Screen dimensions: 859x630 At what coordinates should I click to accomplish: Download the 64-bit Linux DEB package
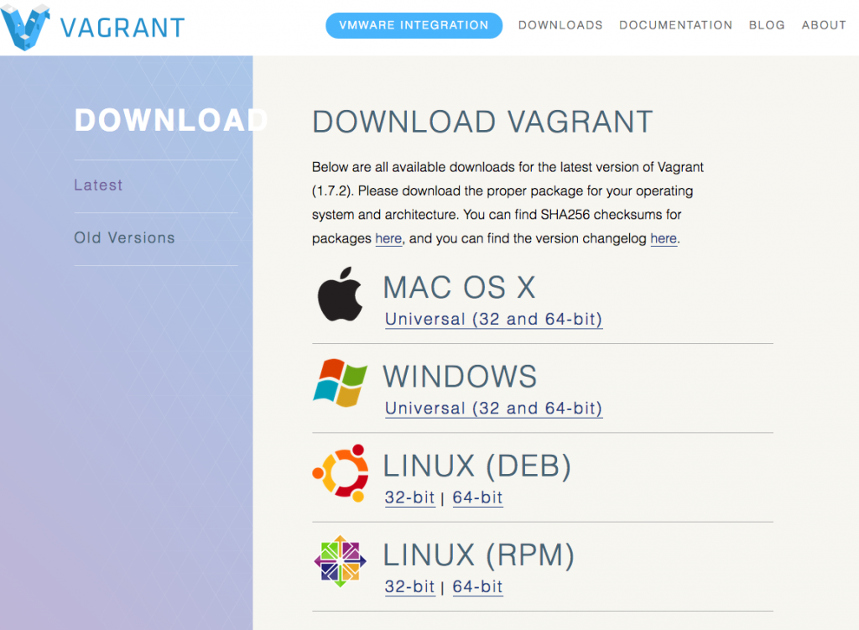pos(477,497)
